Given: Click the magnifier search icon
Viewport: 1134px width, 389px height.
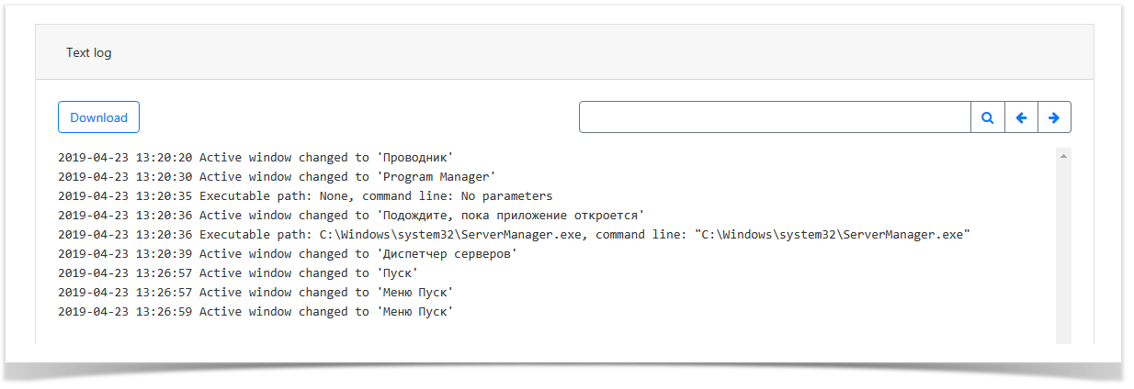Looking at the screenshot, I should click(987, 117).
